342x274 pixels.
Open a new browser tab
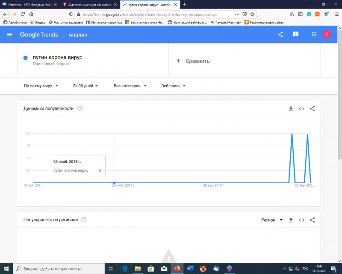185,4
